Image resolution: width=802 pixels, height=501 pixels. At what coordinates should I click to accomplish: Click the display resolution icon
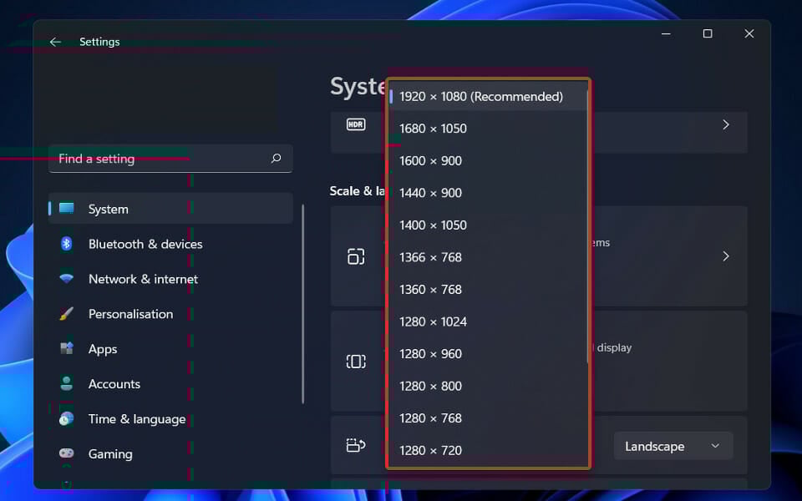[356, 362]
